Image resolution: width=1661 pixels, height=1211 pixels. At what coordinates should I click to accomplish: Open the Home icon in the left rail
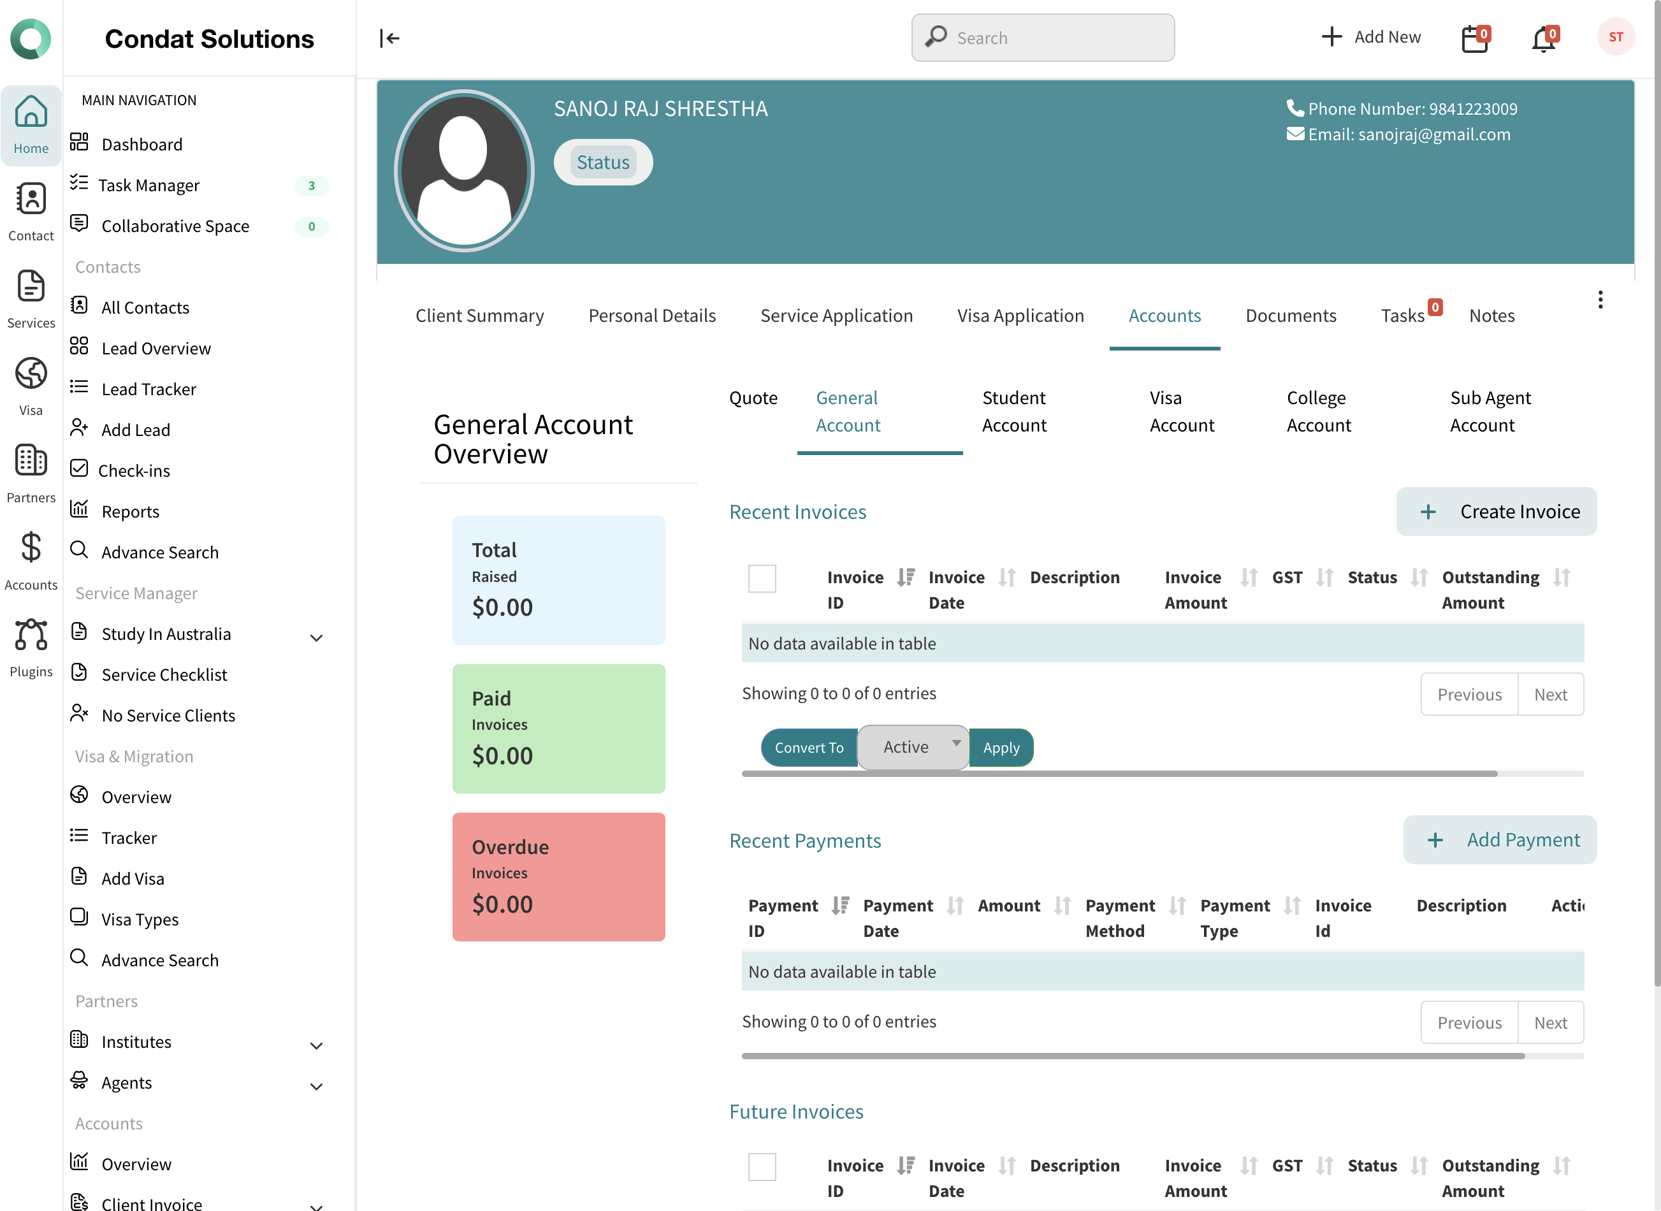31,126
